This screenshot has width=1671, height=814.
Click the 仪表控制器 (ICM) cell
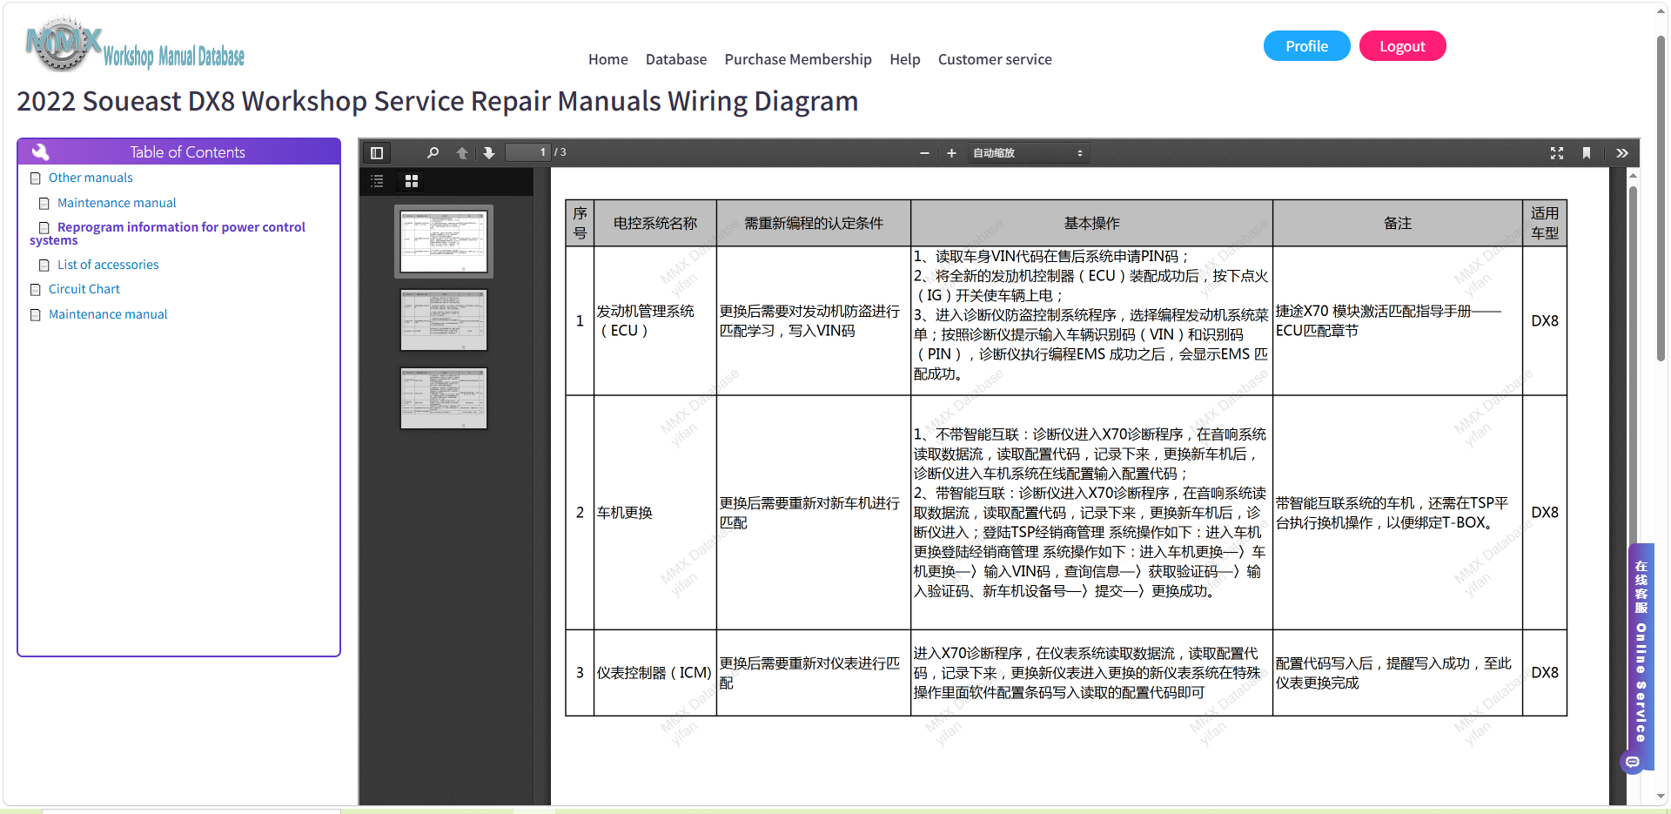[655, 673]
